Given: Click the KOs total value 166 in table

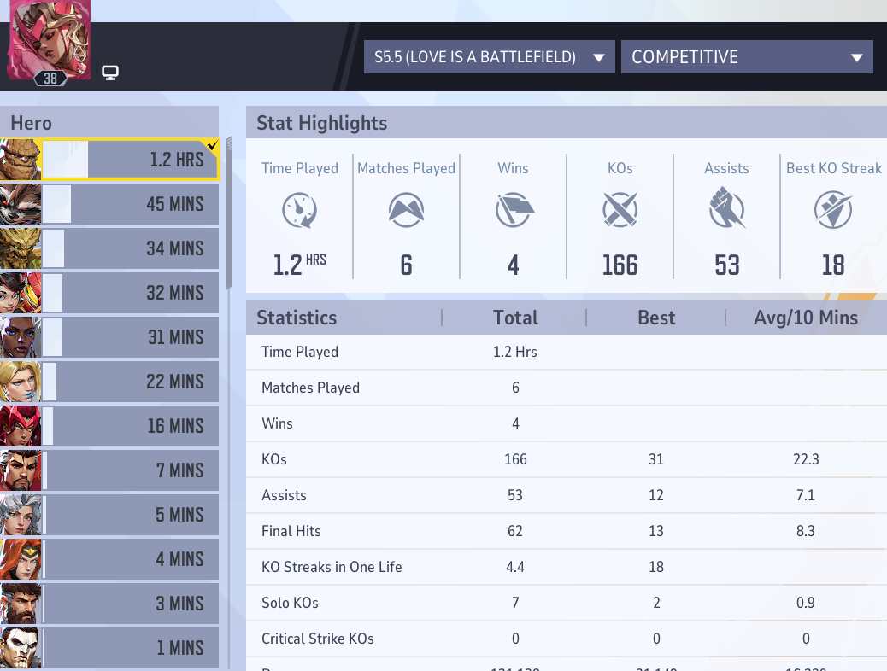Looking at the screenshot, I should [x=515, y=459].
